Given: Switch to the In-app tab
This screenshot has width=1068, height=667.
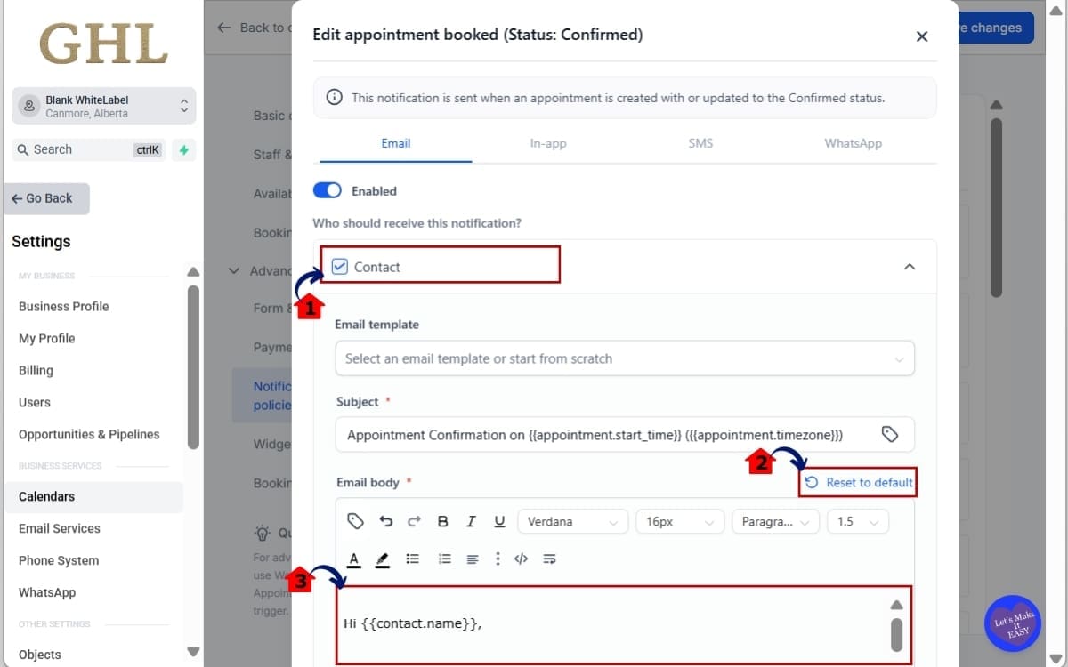Looking at the screenshot, I should pyautogui.click(x=548, y=143).
